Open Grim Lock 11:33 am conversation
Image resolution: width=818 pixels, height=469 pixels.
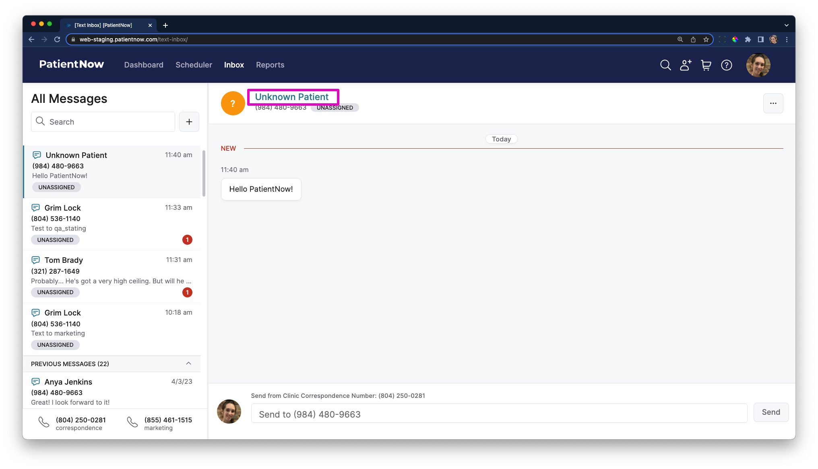click(x=112, y=224)
